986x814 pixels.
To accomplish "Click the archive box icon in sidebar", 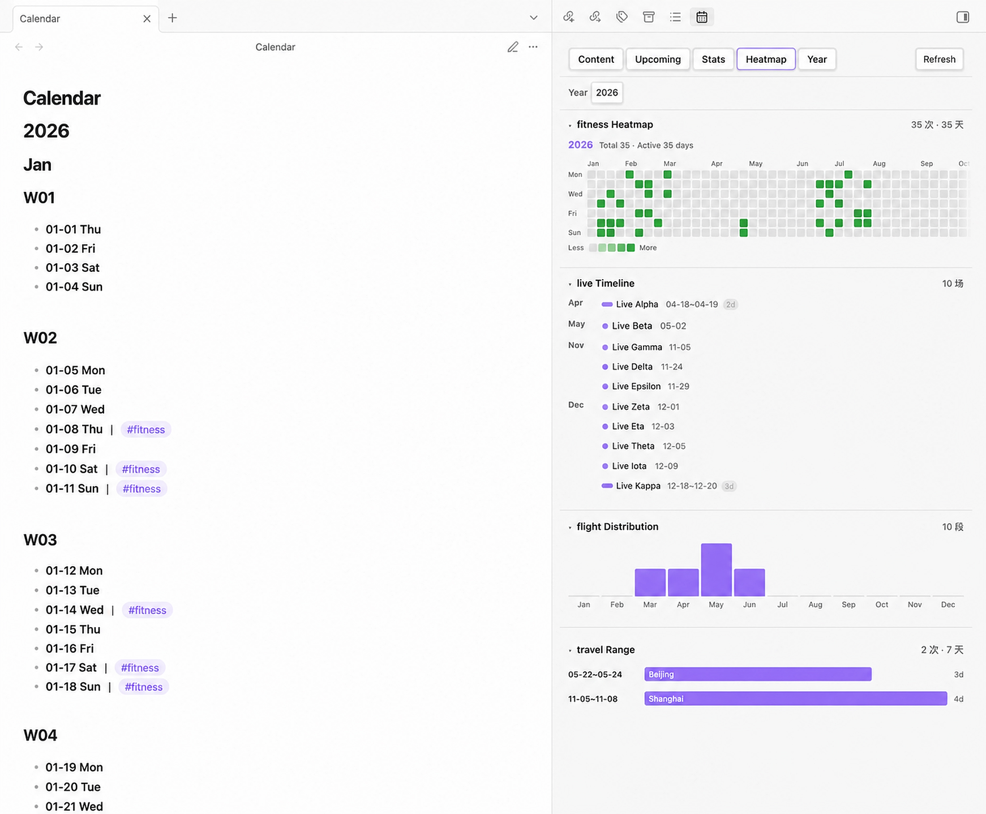I will tap(649, 17).
